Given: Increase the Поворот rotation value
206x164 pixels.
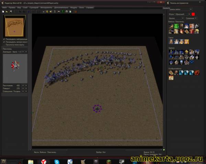Looking at the screenshot, I should (x=26, y=88).
